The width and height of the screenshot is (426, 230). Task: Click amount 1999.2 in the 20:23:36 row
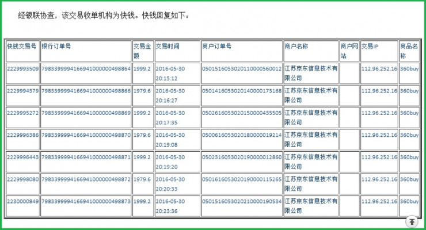pos(142,201)
